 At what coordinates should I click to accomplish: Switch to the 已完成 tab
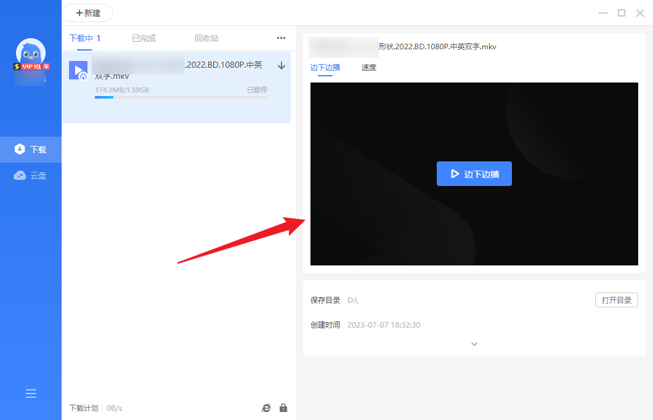144,38
